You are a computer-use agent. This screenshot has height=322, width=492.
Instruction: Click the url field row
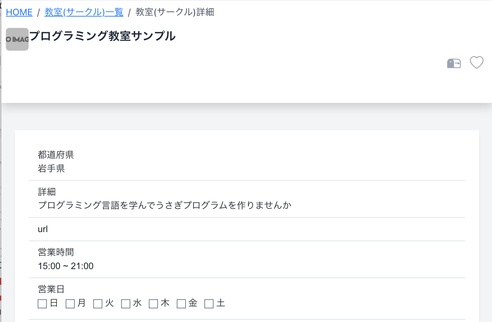click(247, 229)
